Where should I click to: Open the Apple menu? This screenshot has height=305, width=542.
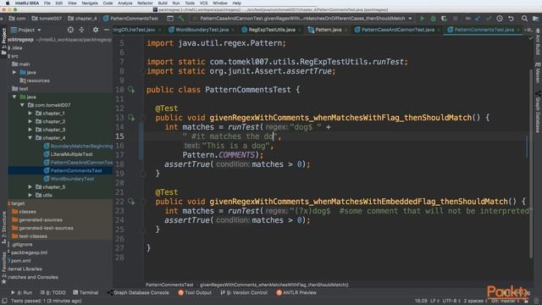pyautogui.click(x=8, y=3)
